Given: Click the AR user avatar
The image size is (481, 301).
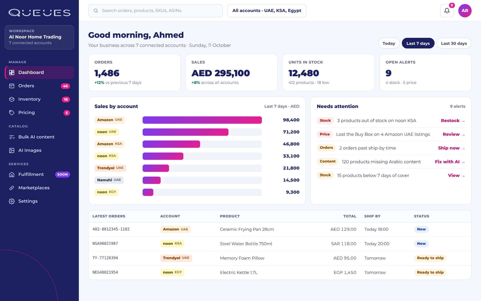Looking at the screenshot, I should pos(465,11).
